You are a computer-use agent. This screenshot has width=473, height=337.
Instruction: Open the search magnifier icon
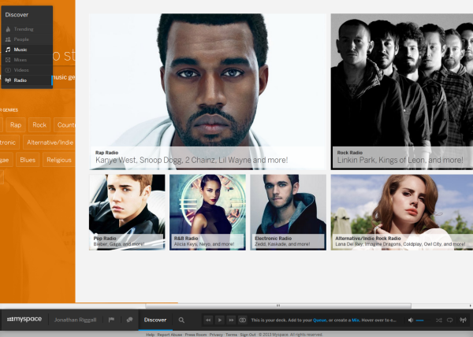tap(181, 320)
